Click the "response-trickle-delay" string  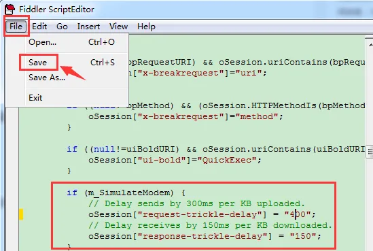(202, 237)
